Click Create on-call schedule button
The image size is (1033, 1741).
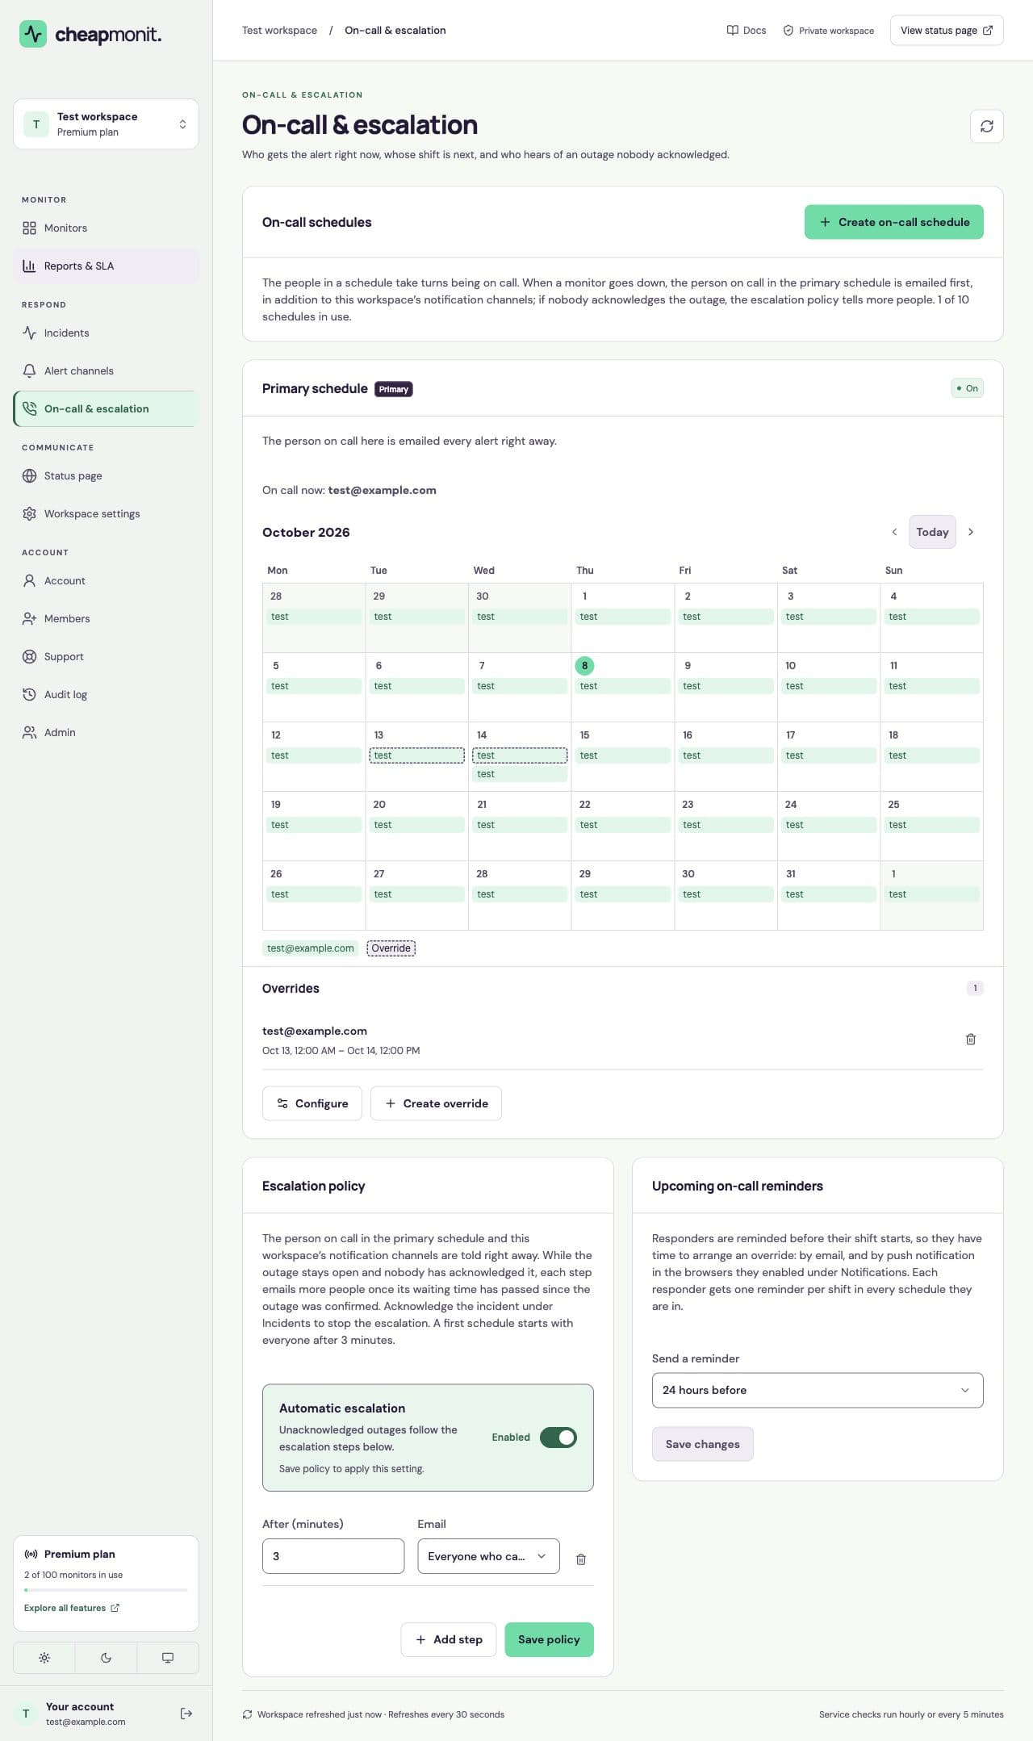[x=893, y=222]
